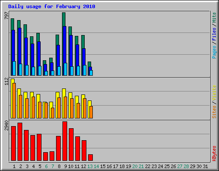Click the Visits legend label

tap(214, 93)
